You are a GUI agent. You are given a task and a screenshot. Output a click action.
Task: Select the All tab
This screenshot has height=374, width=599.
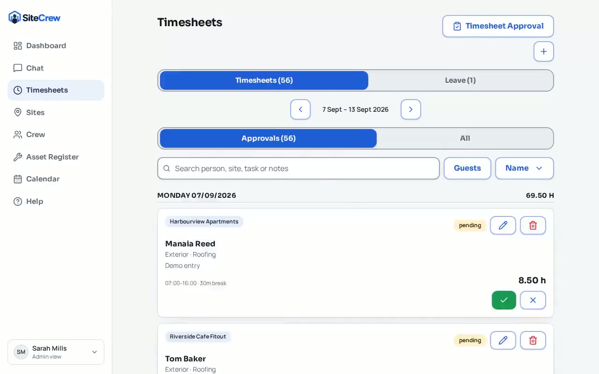coord(465,138)
